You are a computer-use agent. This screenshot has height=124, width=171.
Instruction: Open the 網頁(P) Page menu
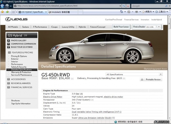pyautogui.click(x=148, y=12)
